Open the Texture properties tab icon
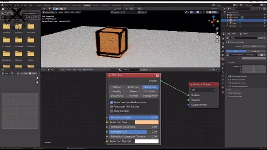Image resolution: width=267 pixels, height=150 pixels. click(x=223, y=92)
